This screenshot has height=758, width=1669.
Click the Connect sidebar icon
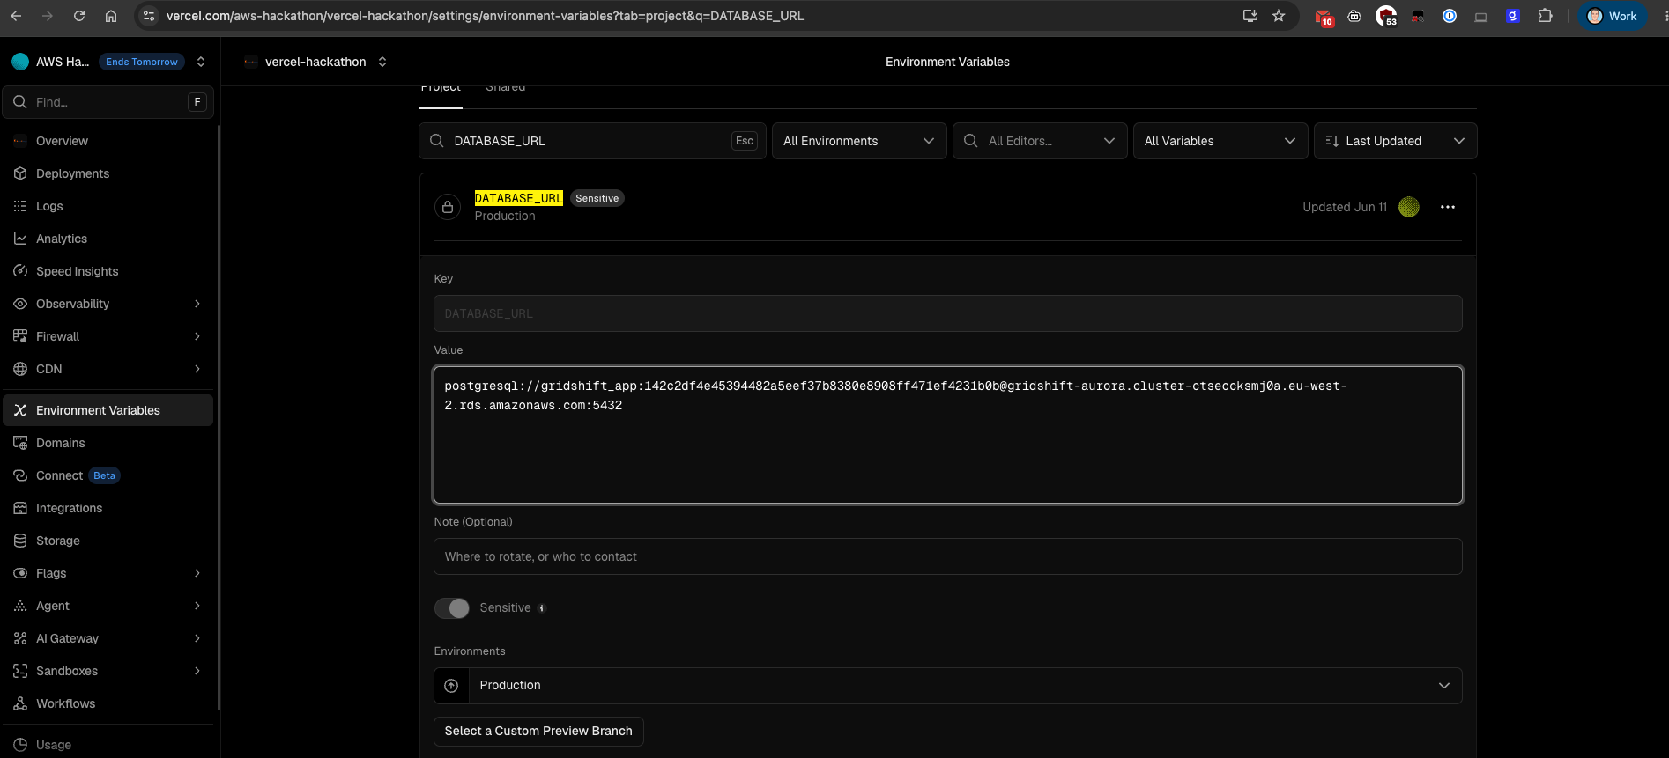point(20,475)
